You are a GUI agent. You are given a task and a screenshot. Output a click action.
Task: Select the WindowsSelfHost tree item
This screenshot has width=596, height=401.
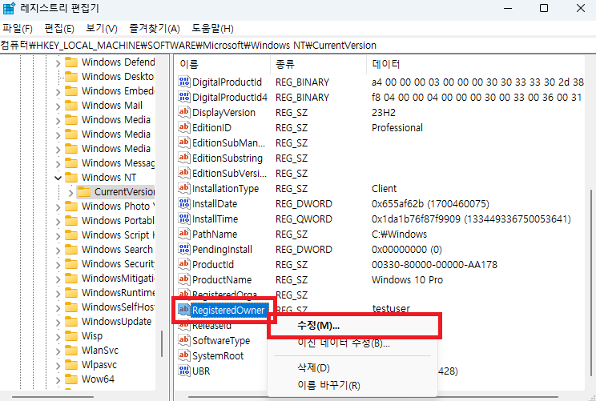[119, 307]
